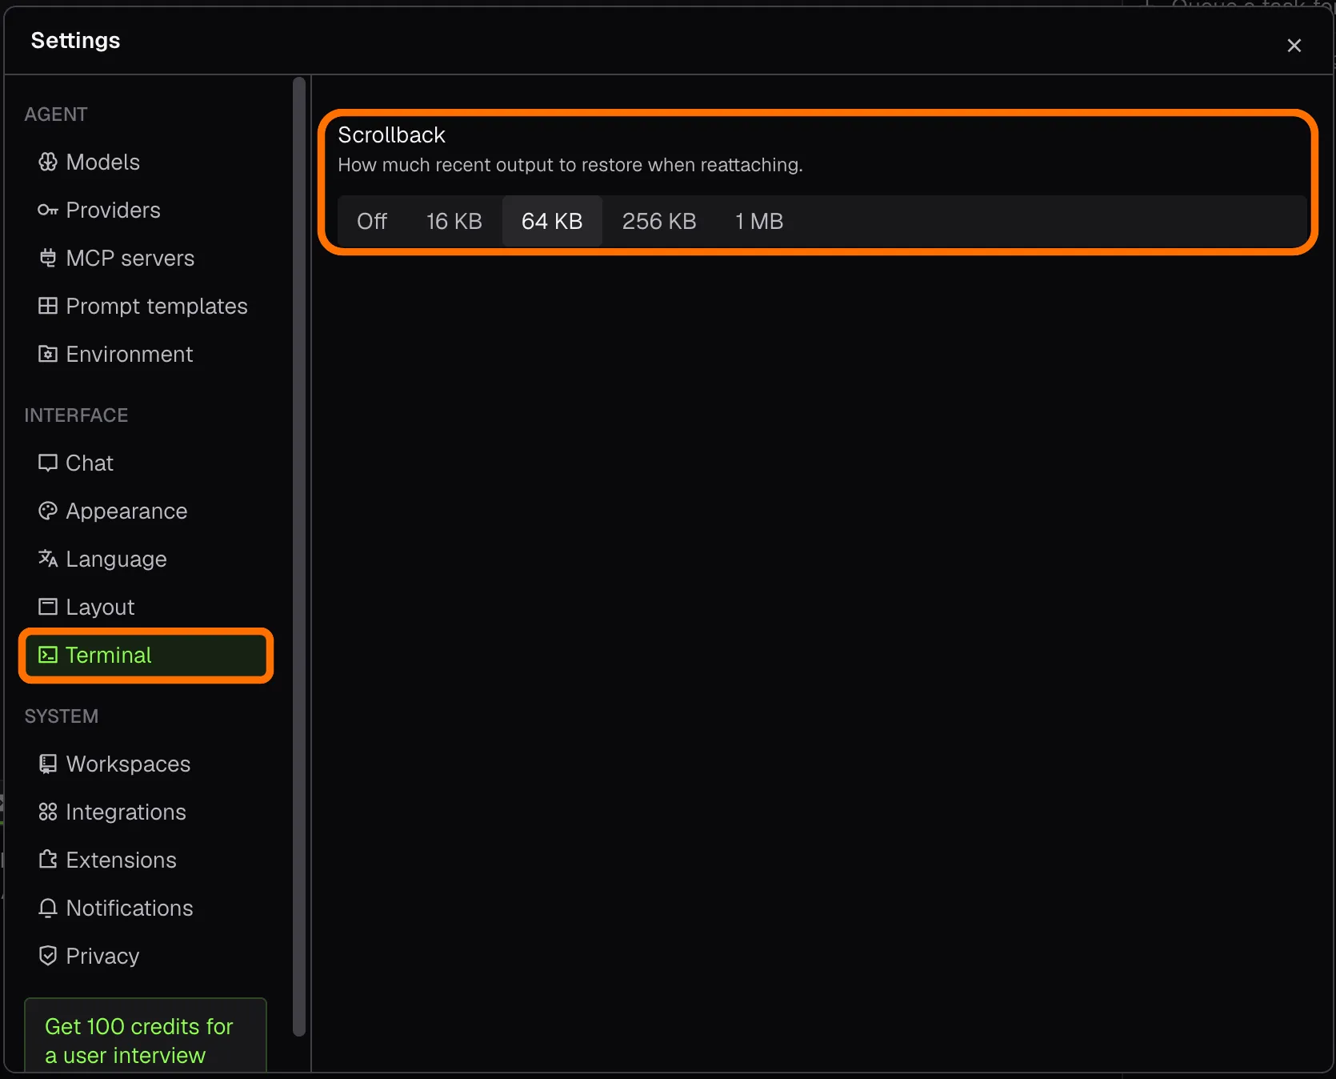Switch to Layout settings

146,608
